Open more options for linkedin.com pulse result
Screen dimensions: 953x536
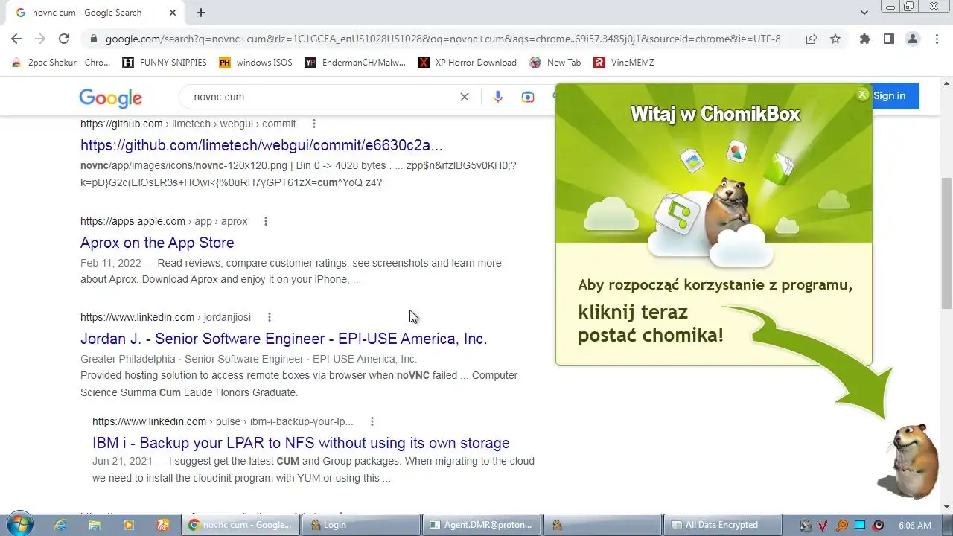click(372, 421)
